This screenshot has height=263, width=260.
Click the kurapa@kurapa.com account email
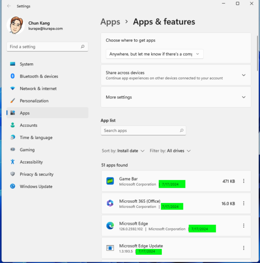45,29
